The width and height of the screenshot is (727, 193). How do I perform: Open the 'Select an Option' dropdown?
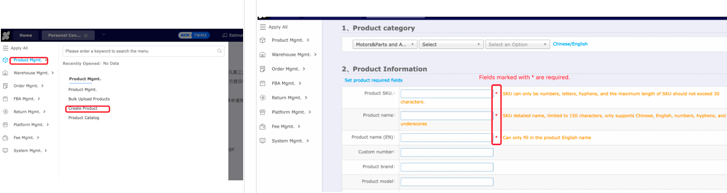(517, 44)
